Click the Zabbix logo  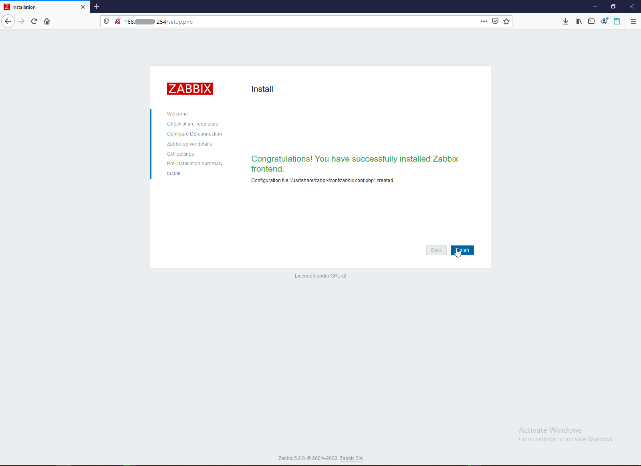pyautogui.click(x=190, y=89)
